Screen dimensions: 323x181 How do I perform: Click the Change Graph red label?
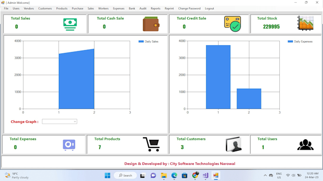[x=25, y=122]
